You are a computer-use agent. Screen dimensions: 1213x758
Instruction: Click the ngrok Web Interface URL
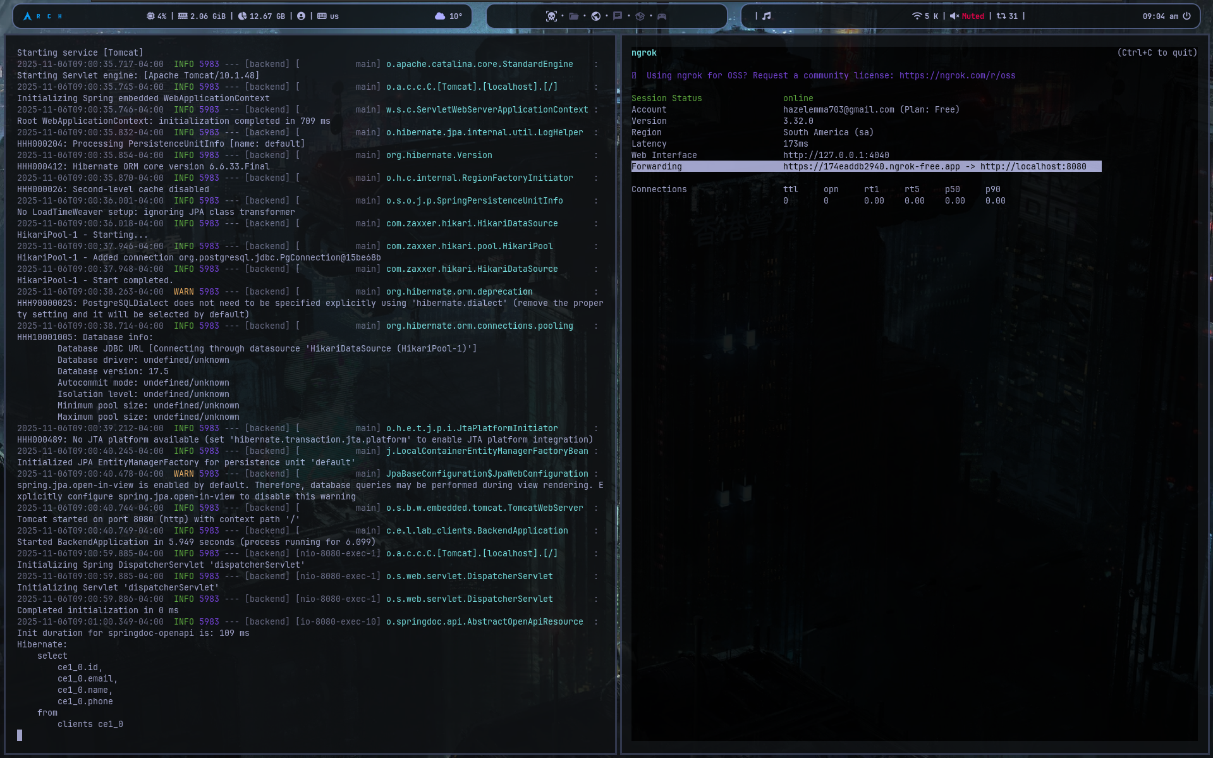[x=836, y=156]
